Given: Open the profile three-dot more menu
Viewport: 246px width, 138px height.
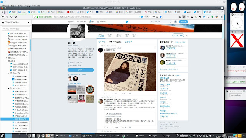Looking at the screenshot, I should coord(186,35).
